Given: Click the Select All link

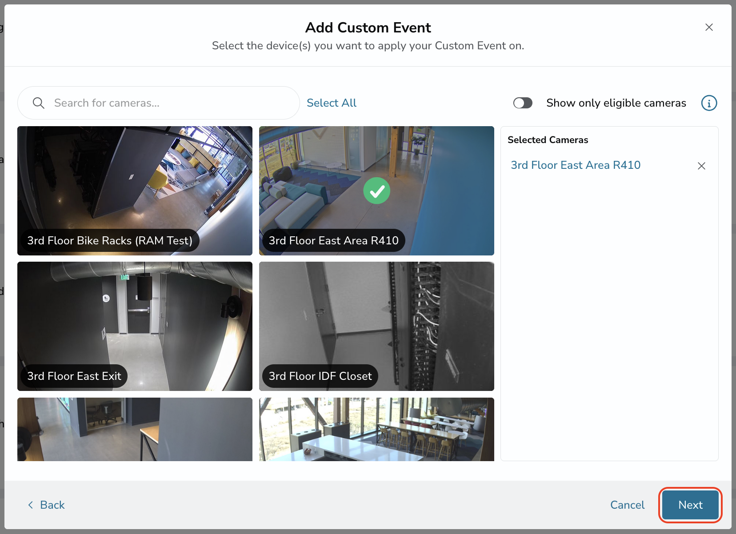Looking at the screenshot, I should tap(332, 103).
